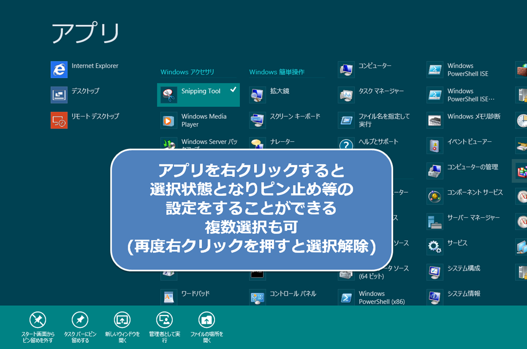Launch タスク マネージャー
Image resolution: width=527 pixels, height=349 pixels.
tap(371, 95)
